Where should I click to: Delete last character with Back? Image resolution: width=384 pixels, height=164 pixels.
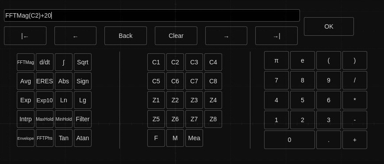tap(126, 36)
